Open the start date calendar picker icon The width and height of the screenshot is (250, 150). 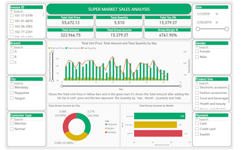(217, 14)
